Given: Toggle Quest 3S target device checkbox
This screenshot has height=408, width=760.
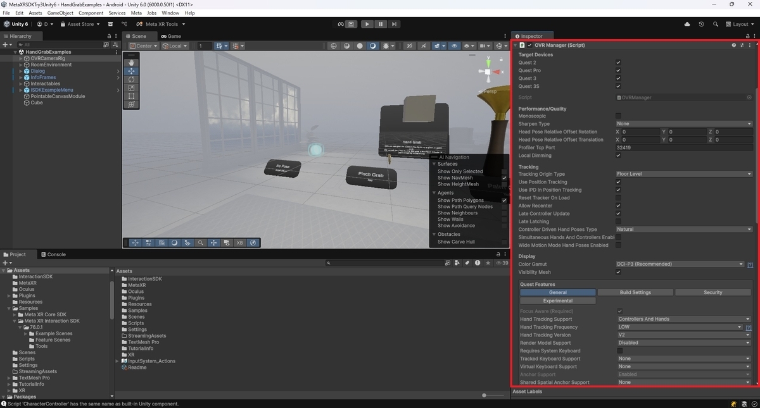Looking at the screenshot, I should coord(618,87).
